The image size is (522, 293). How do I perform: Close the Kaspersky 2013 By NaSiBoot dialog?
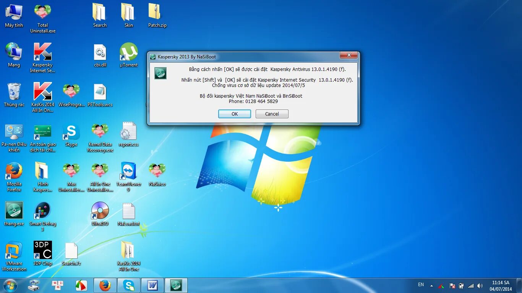349,55
